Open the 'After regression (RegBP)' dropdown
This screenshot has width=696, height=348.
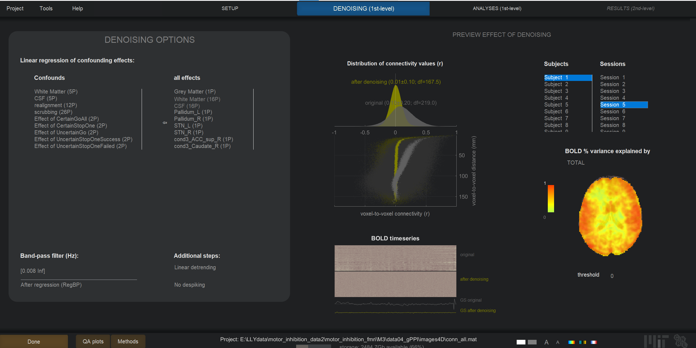click(x=51, y=285)
